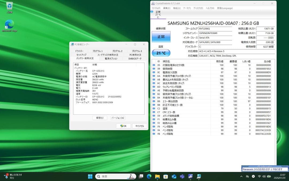
Task: Click the blue status dot on the 温度 SMART row
Action: coord(153,108)
